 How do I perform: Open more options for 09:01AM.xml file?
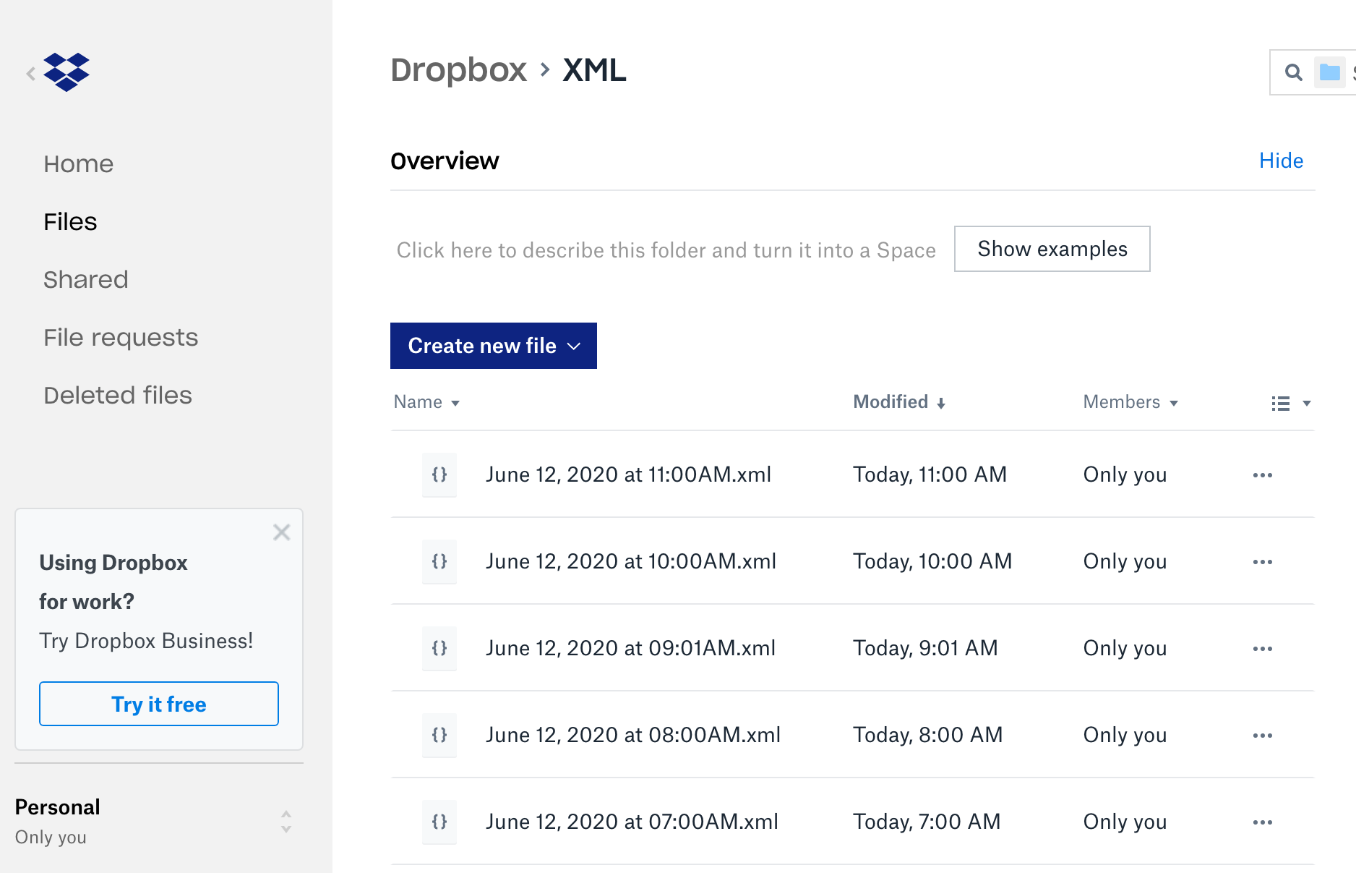tap(1263, 649)
